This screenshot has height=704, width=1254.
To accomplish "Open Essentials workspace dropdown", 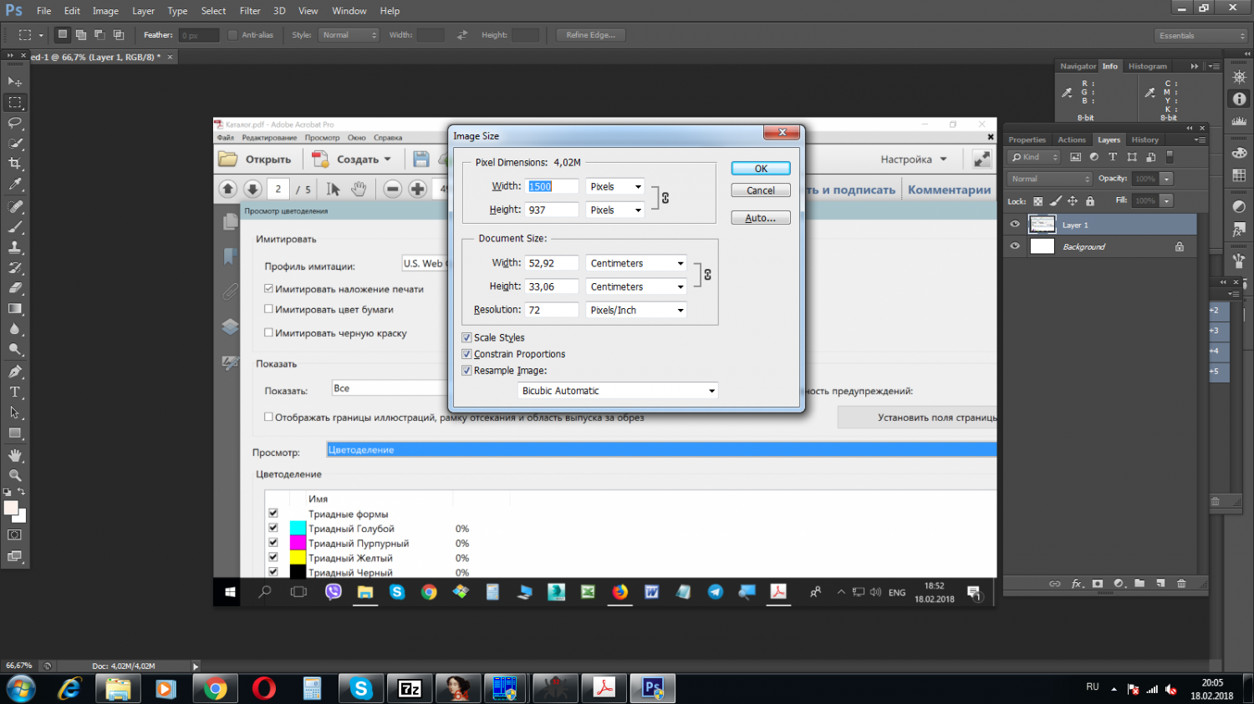I will pyautogui.click(x=1200, y=35).
